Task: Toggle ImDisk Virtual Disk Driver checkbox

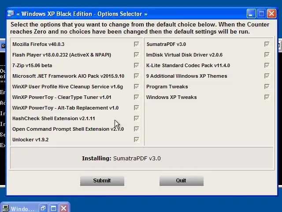Action: (267, 55)
